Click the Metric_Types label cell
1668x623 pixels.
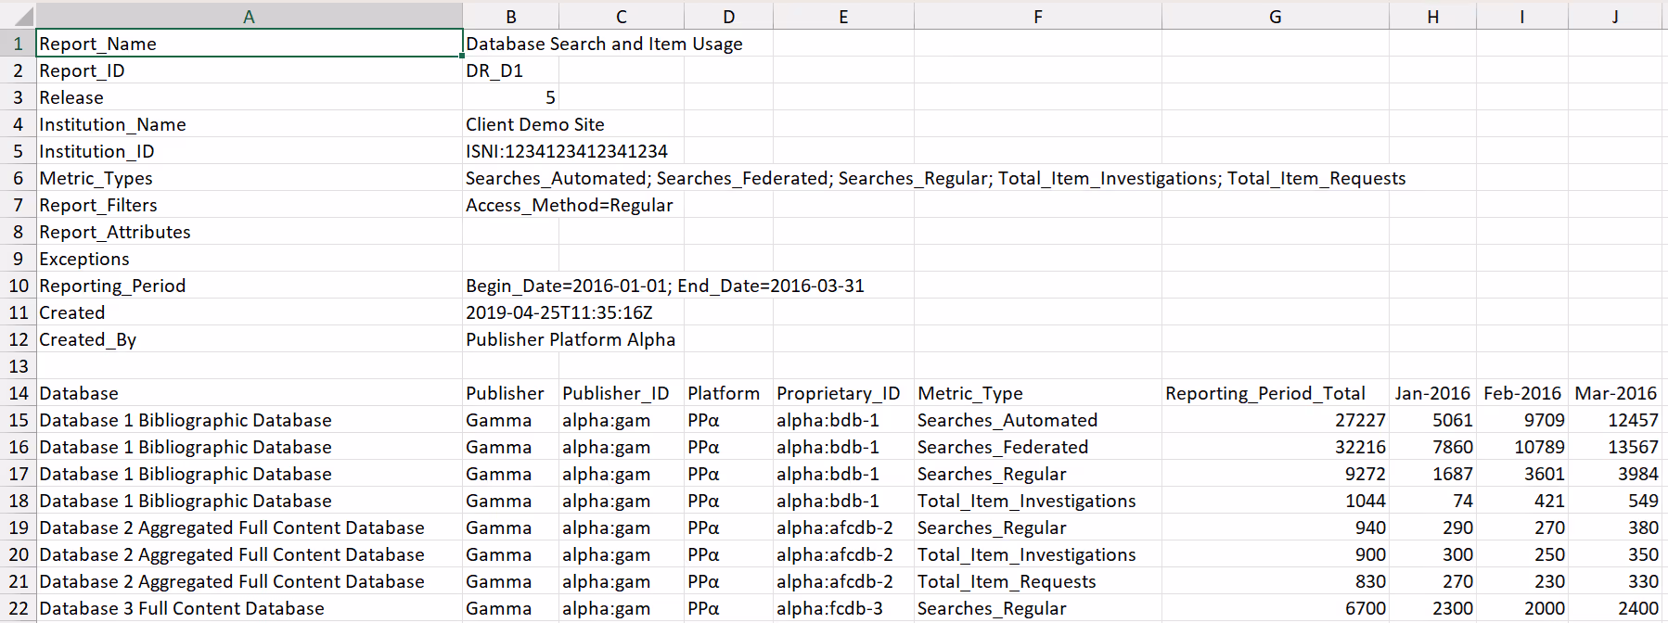click(x=249, y=178)
